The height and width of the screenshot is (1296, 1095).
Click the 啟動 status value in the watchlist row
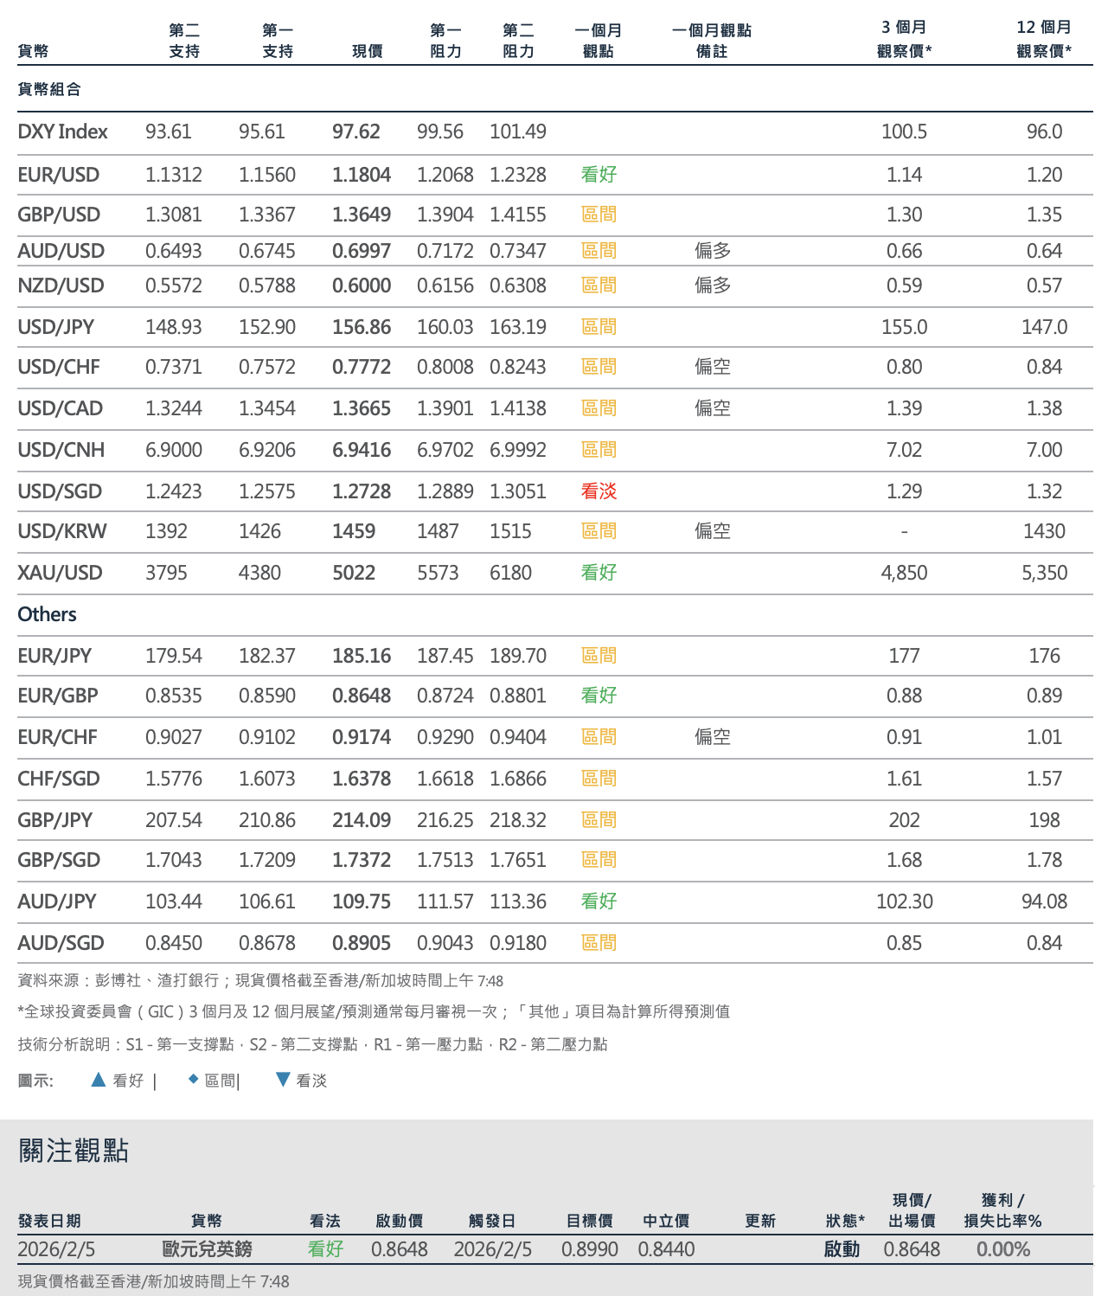coord(842,1249)
